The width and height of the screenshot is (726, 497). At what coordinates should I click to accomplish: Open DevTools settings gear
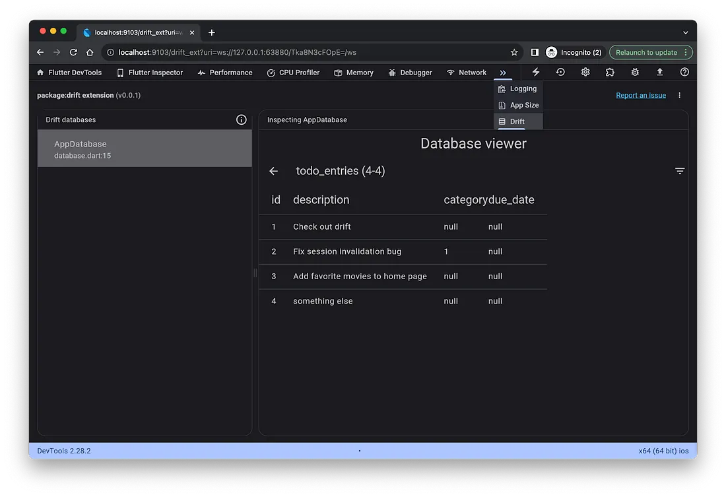[x=585, y=72]
